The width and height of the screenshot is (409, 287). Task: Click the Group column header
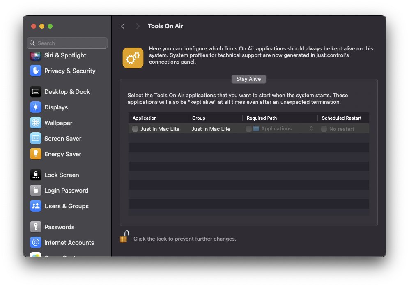(x=215, y=118)
